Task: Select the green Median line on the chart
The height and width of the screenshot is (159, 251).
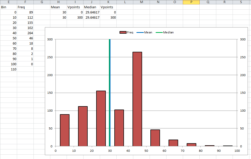Action: point(109,91)
